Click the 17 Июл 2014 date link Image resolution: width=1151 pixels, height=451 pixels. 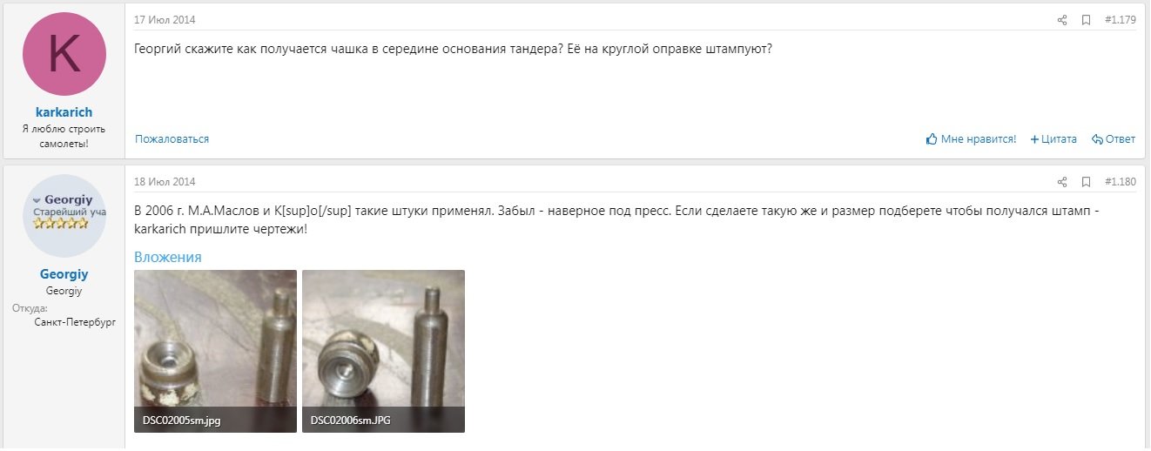(x=165, y=20)
